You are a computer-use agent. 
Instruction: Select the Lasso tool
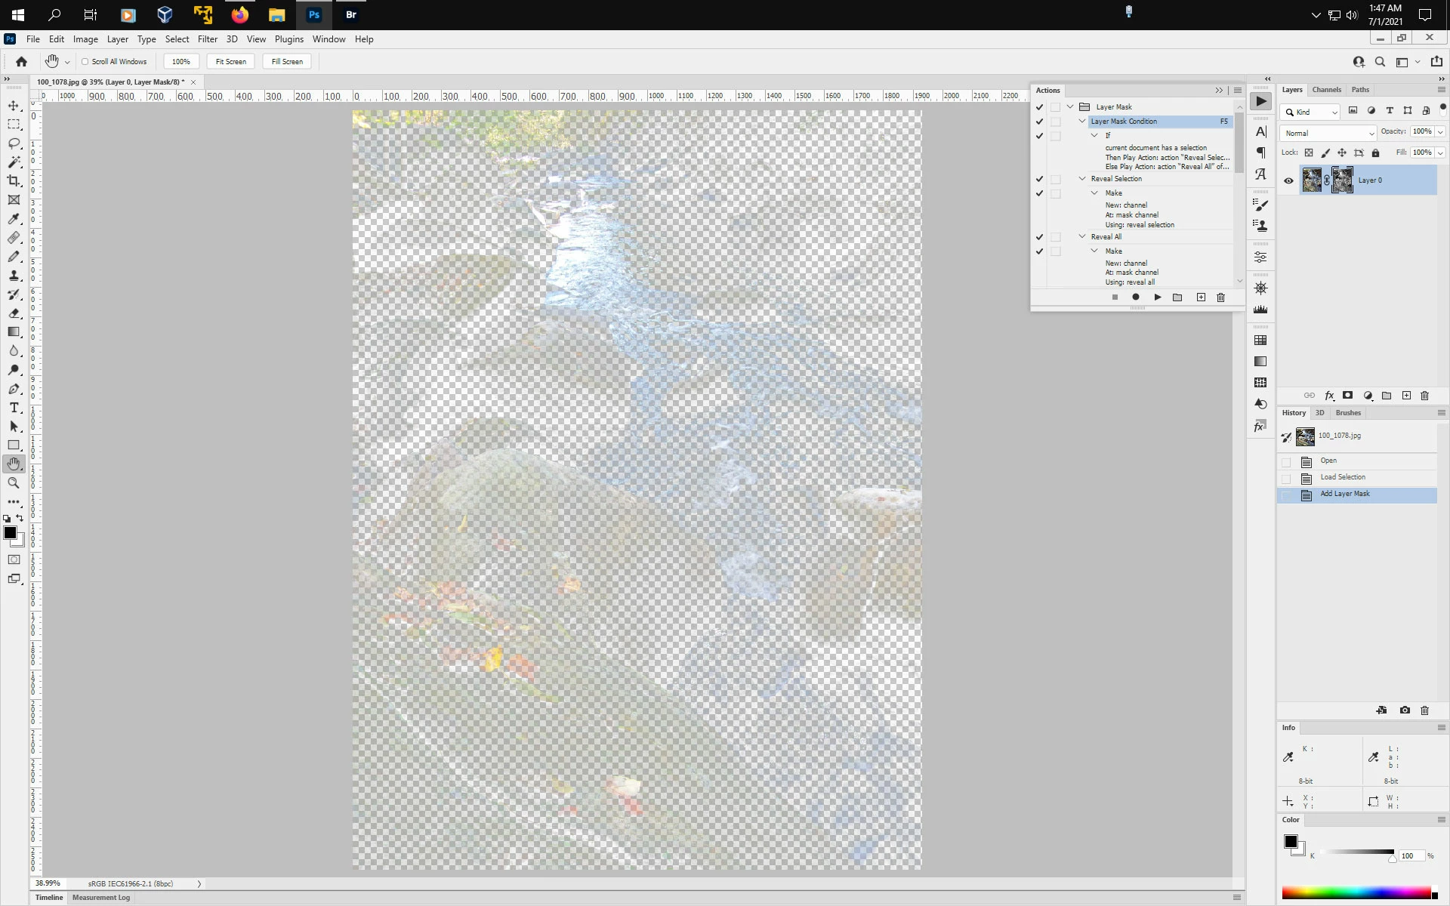click(x=14, y=143)
